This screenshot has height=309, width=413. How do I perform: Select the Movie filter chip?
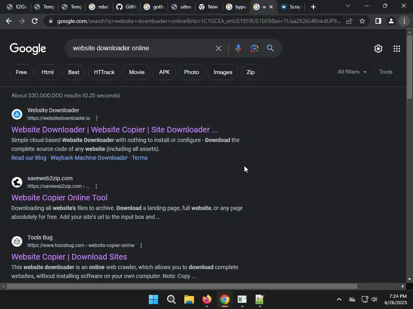click(x=137, y=72)
